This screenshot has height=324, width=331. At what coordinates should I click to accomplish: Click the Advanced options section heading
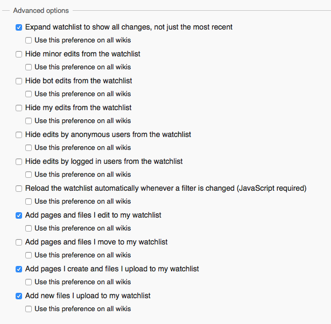pyautogui.click(x=41, y=11)
